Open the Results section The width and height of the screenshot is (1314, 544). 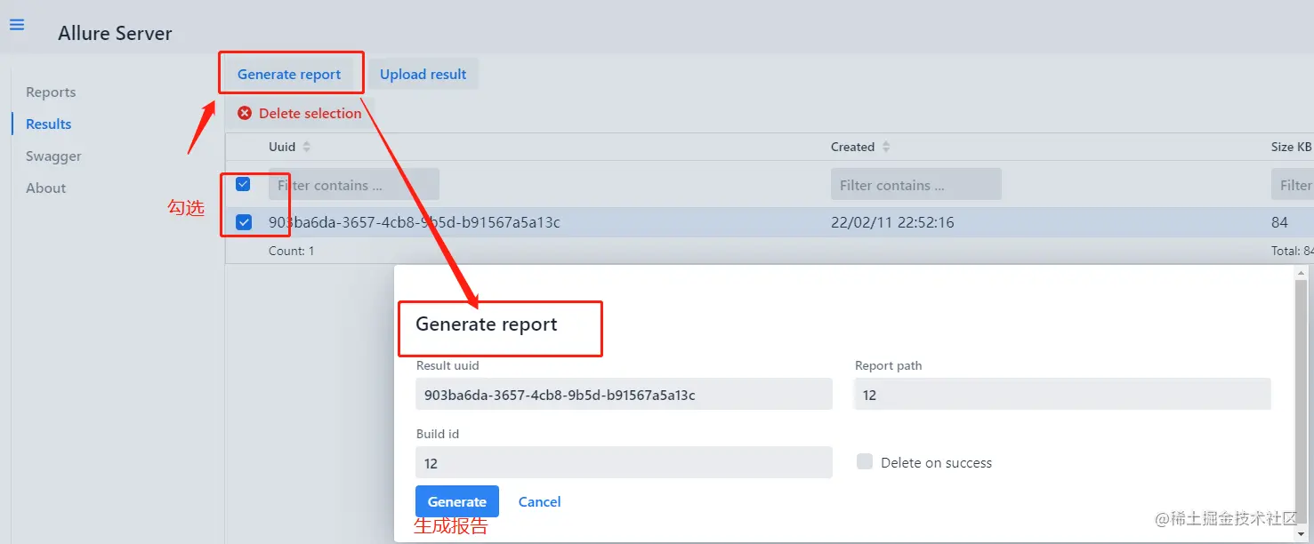pyautogui.click(x=49, y=124)
